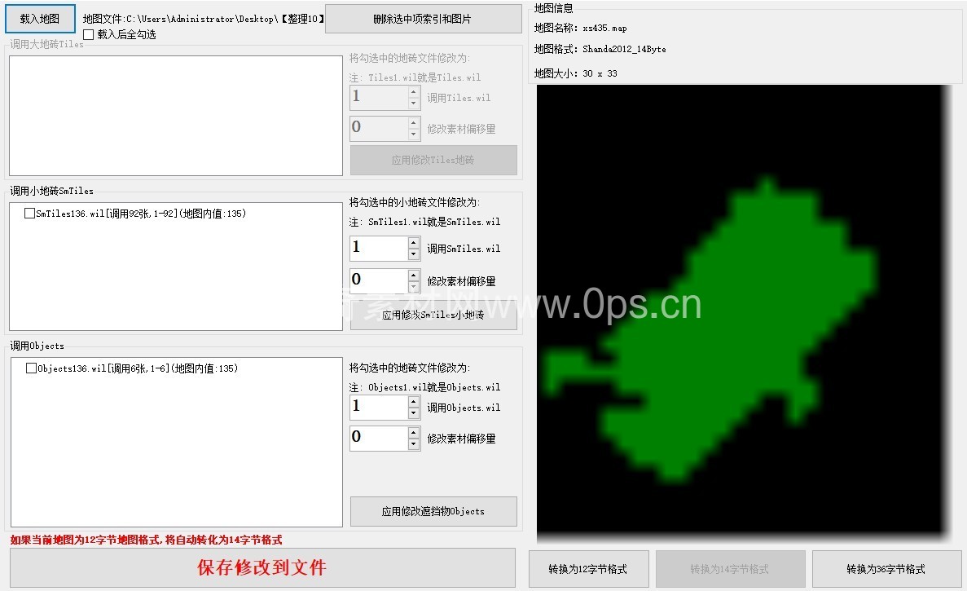Convert map via 转换为12字节格式 button
This screenshot has height=591, width=967.
[x=588, y=569]
